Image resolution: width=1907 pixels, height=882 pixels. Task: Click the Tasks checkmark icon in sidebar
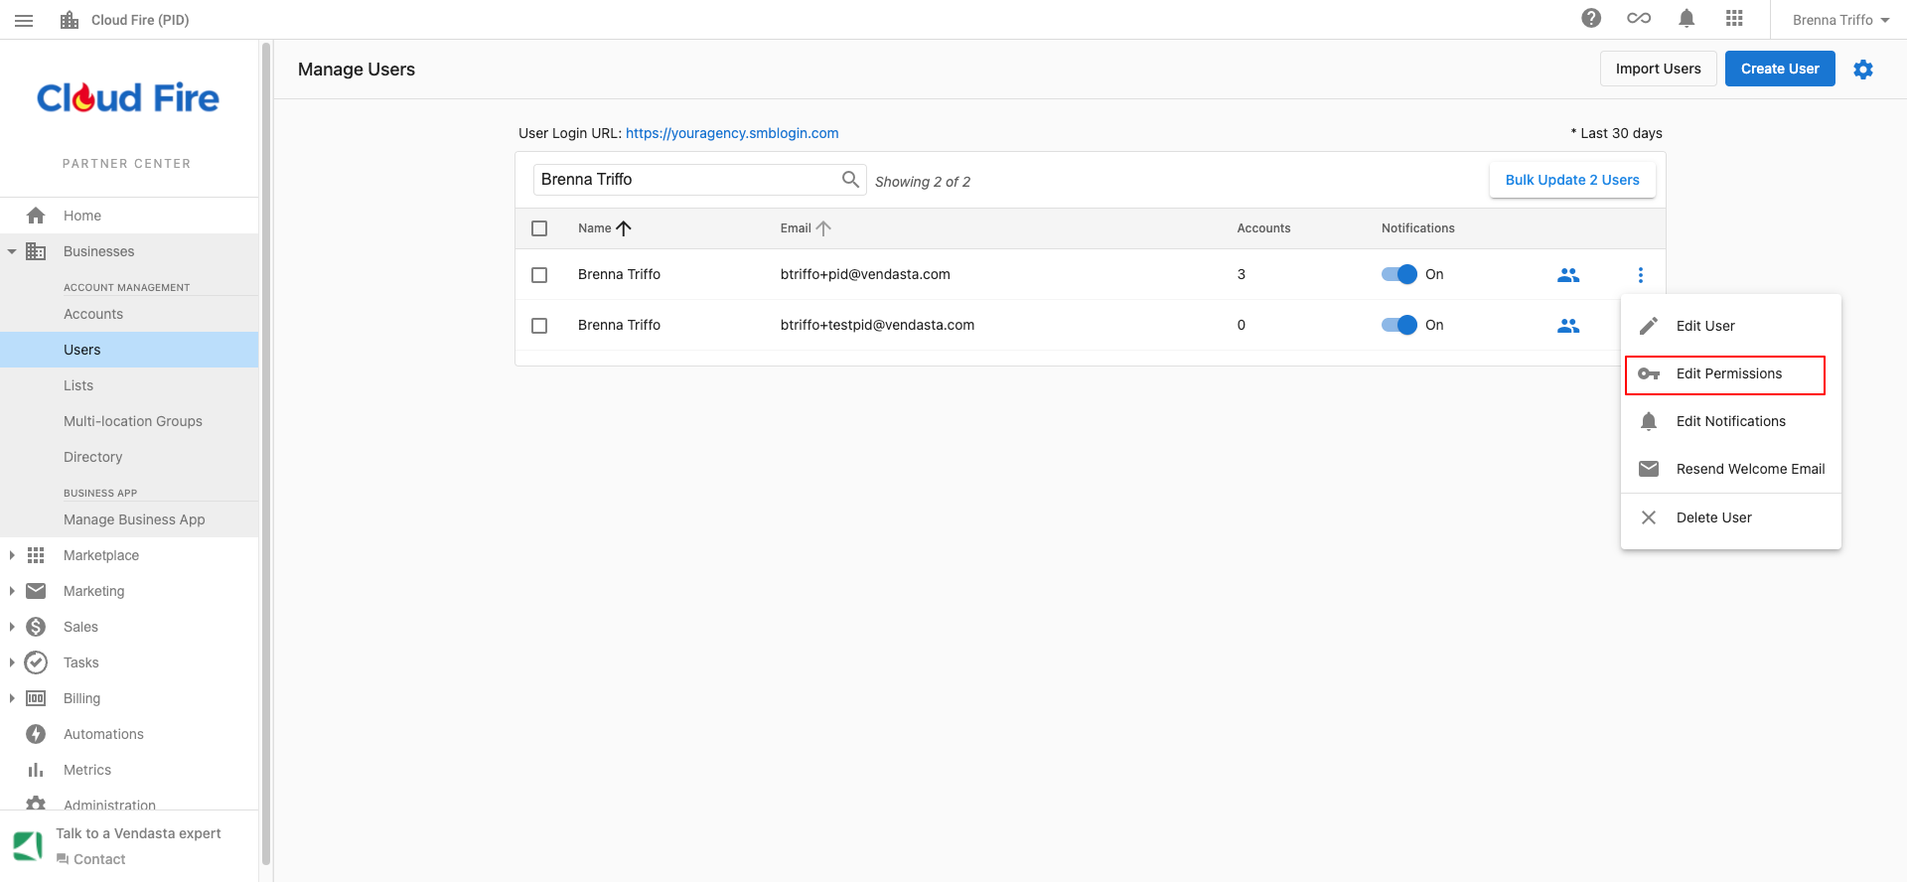(36, 662)
